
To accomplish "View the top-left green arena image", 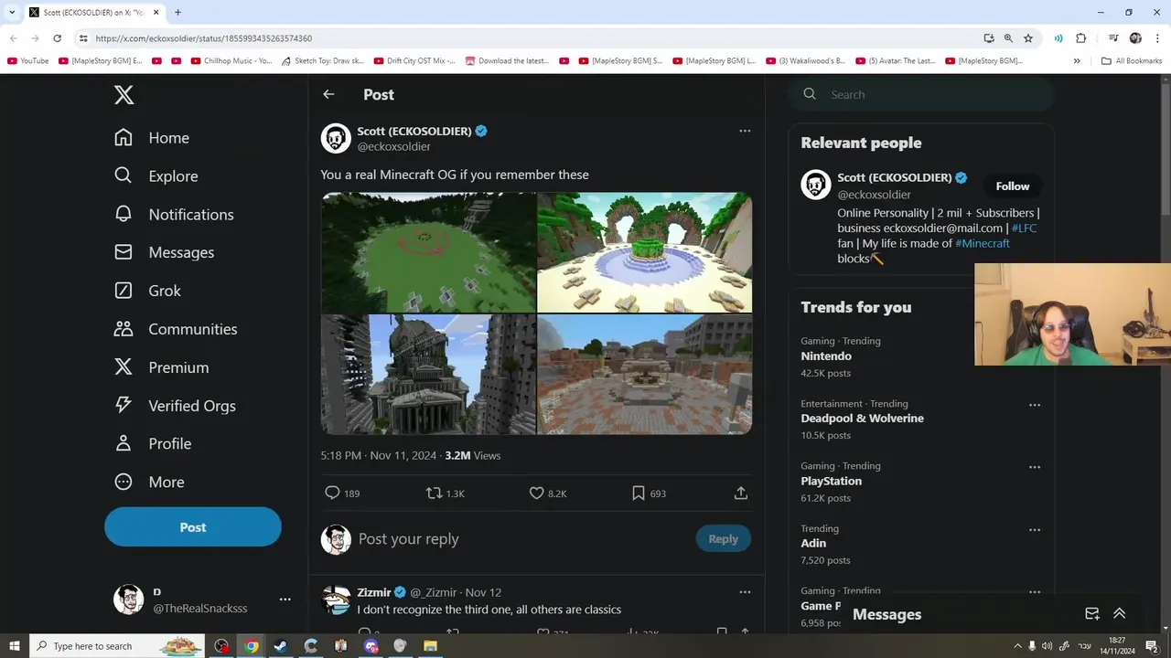I will [x=428, y=252].
